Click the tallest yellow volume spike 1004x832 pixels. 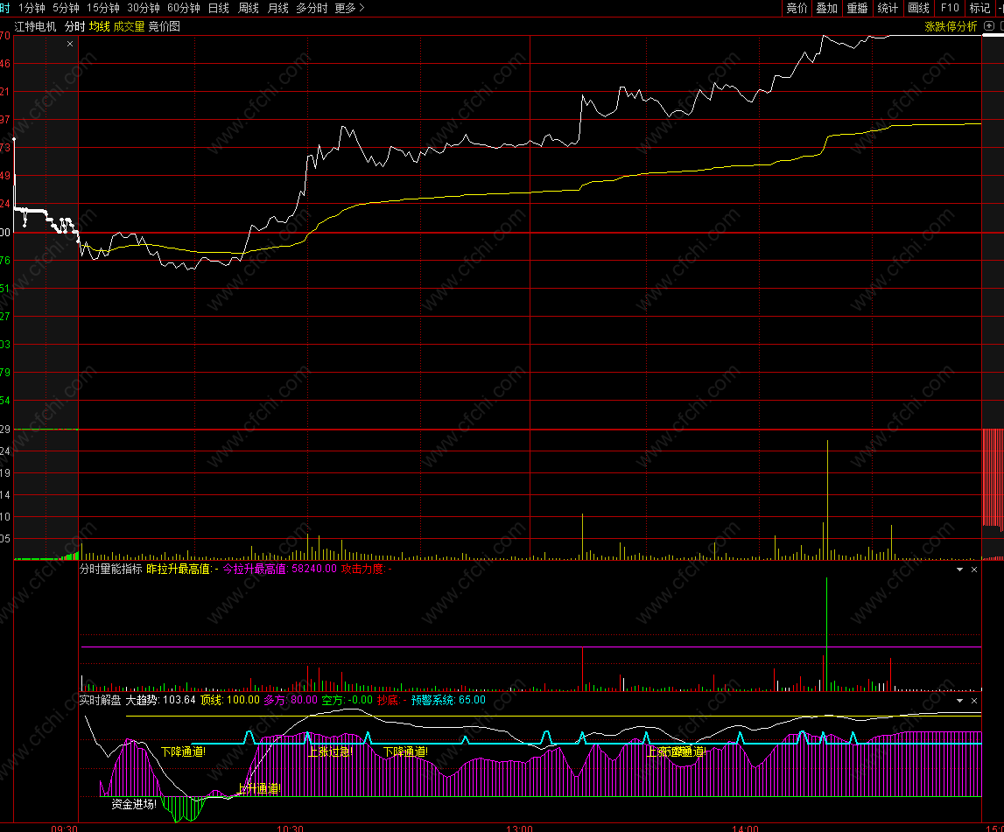click(827, 500)
